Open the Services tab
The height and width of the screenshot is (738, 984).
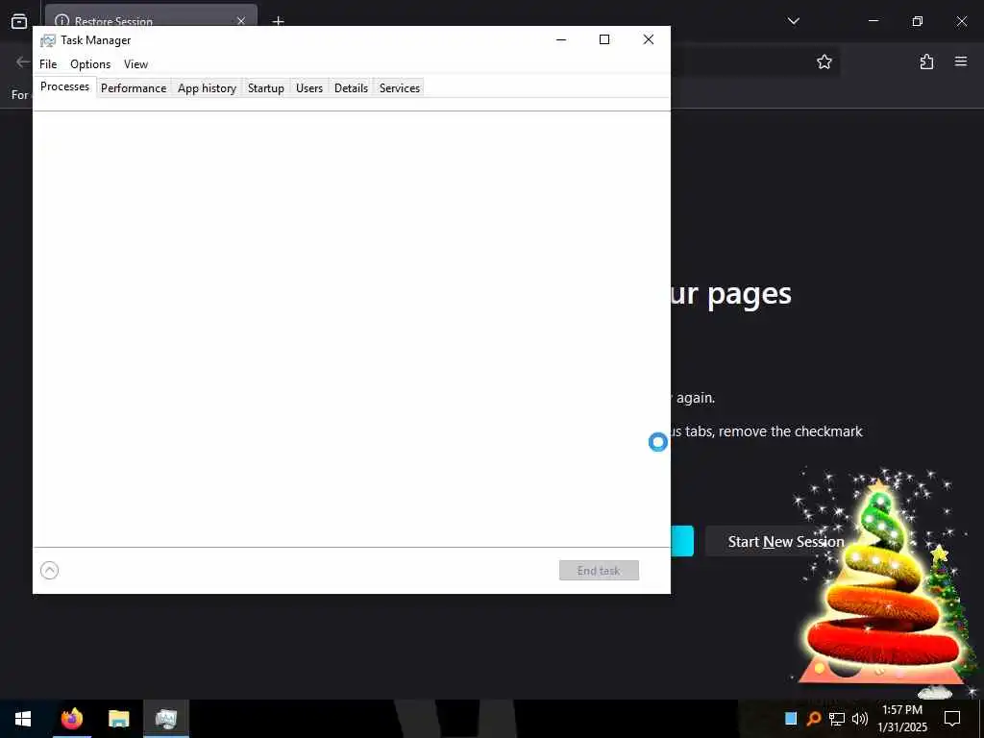(399, 87)
